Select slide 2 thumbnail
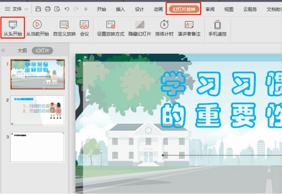The height and width of the screenshot is (194, 282). click(x=37, y=110)
